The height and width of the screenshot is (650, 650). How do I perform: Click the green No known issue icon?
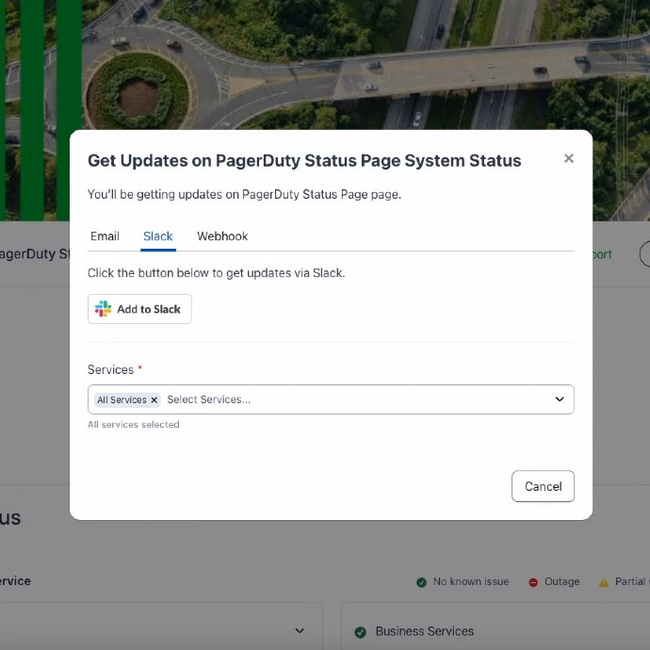point(421,582)
